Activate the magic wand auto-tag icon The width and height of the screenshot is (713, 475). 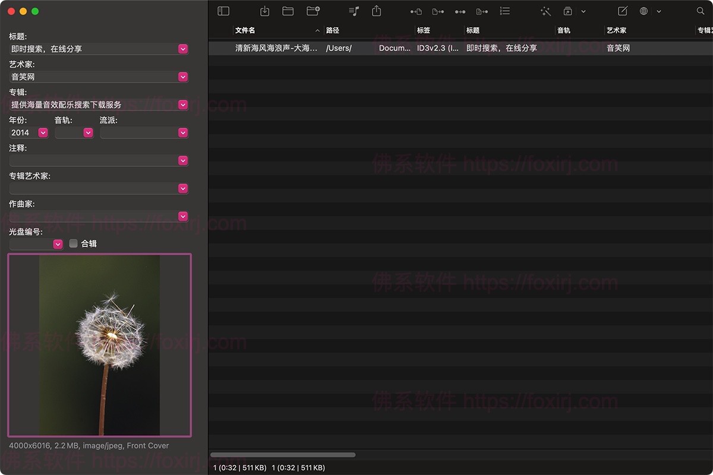click(x=545, y=11)
